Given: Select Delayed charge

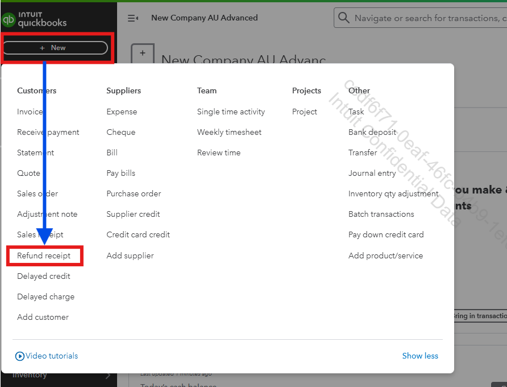Looking at the screenshot, I should pyautogui.click(x=45, y=297).
